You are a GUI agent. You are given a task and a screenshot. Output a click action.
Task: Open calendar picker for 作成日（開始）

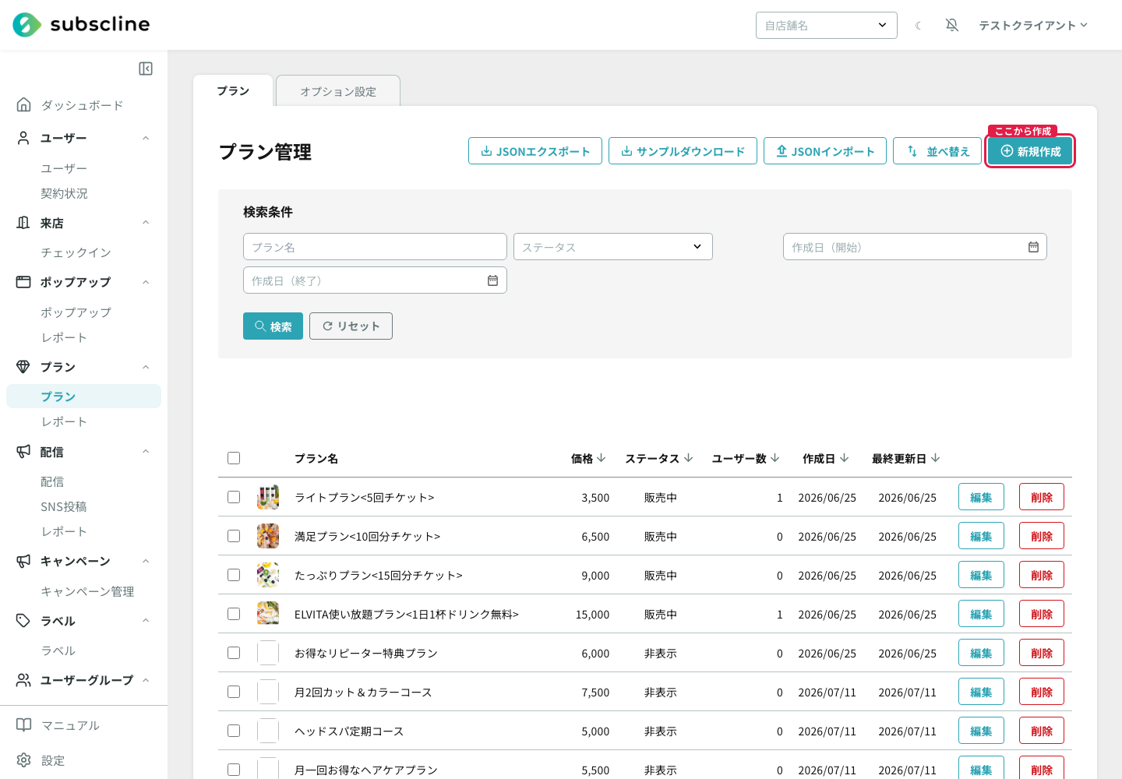pos(1033,247)
